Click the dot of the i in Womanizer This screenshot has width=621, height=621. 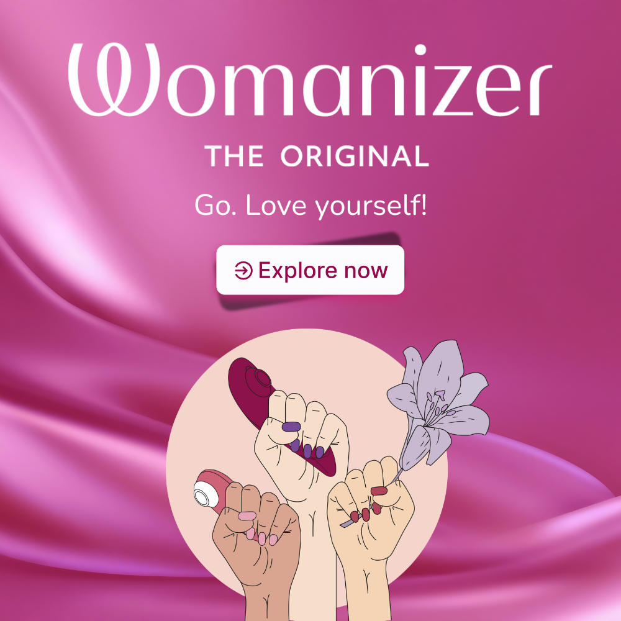[420, 50]
